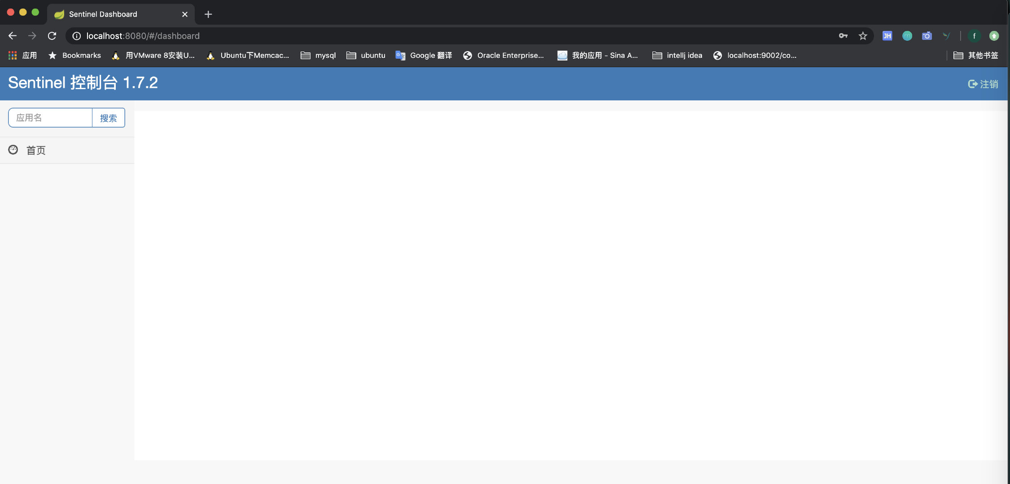Open the Google 翻译 bookmark

click(x=424, y=56)
